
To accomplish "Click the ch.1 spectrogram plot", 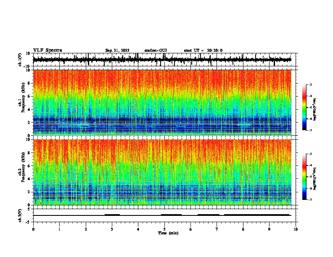I will pos(162,102).
